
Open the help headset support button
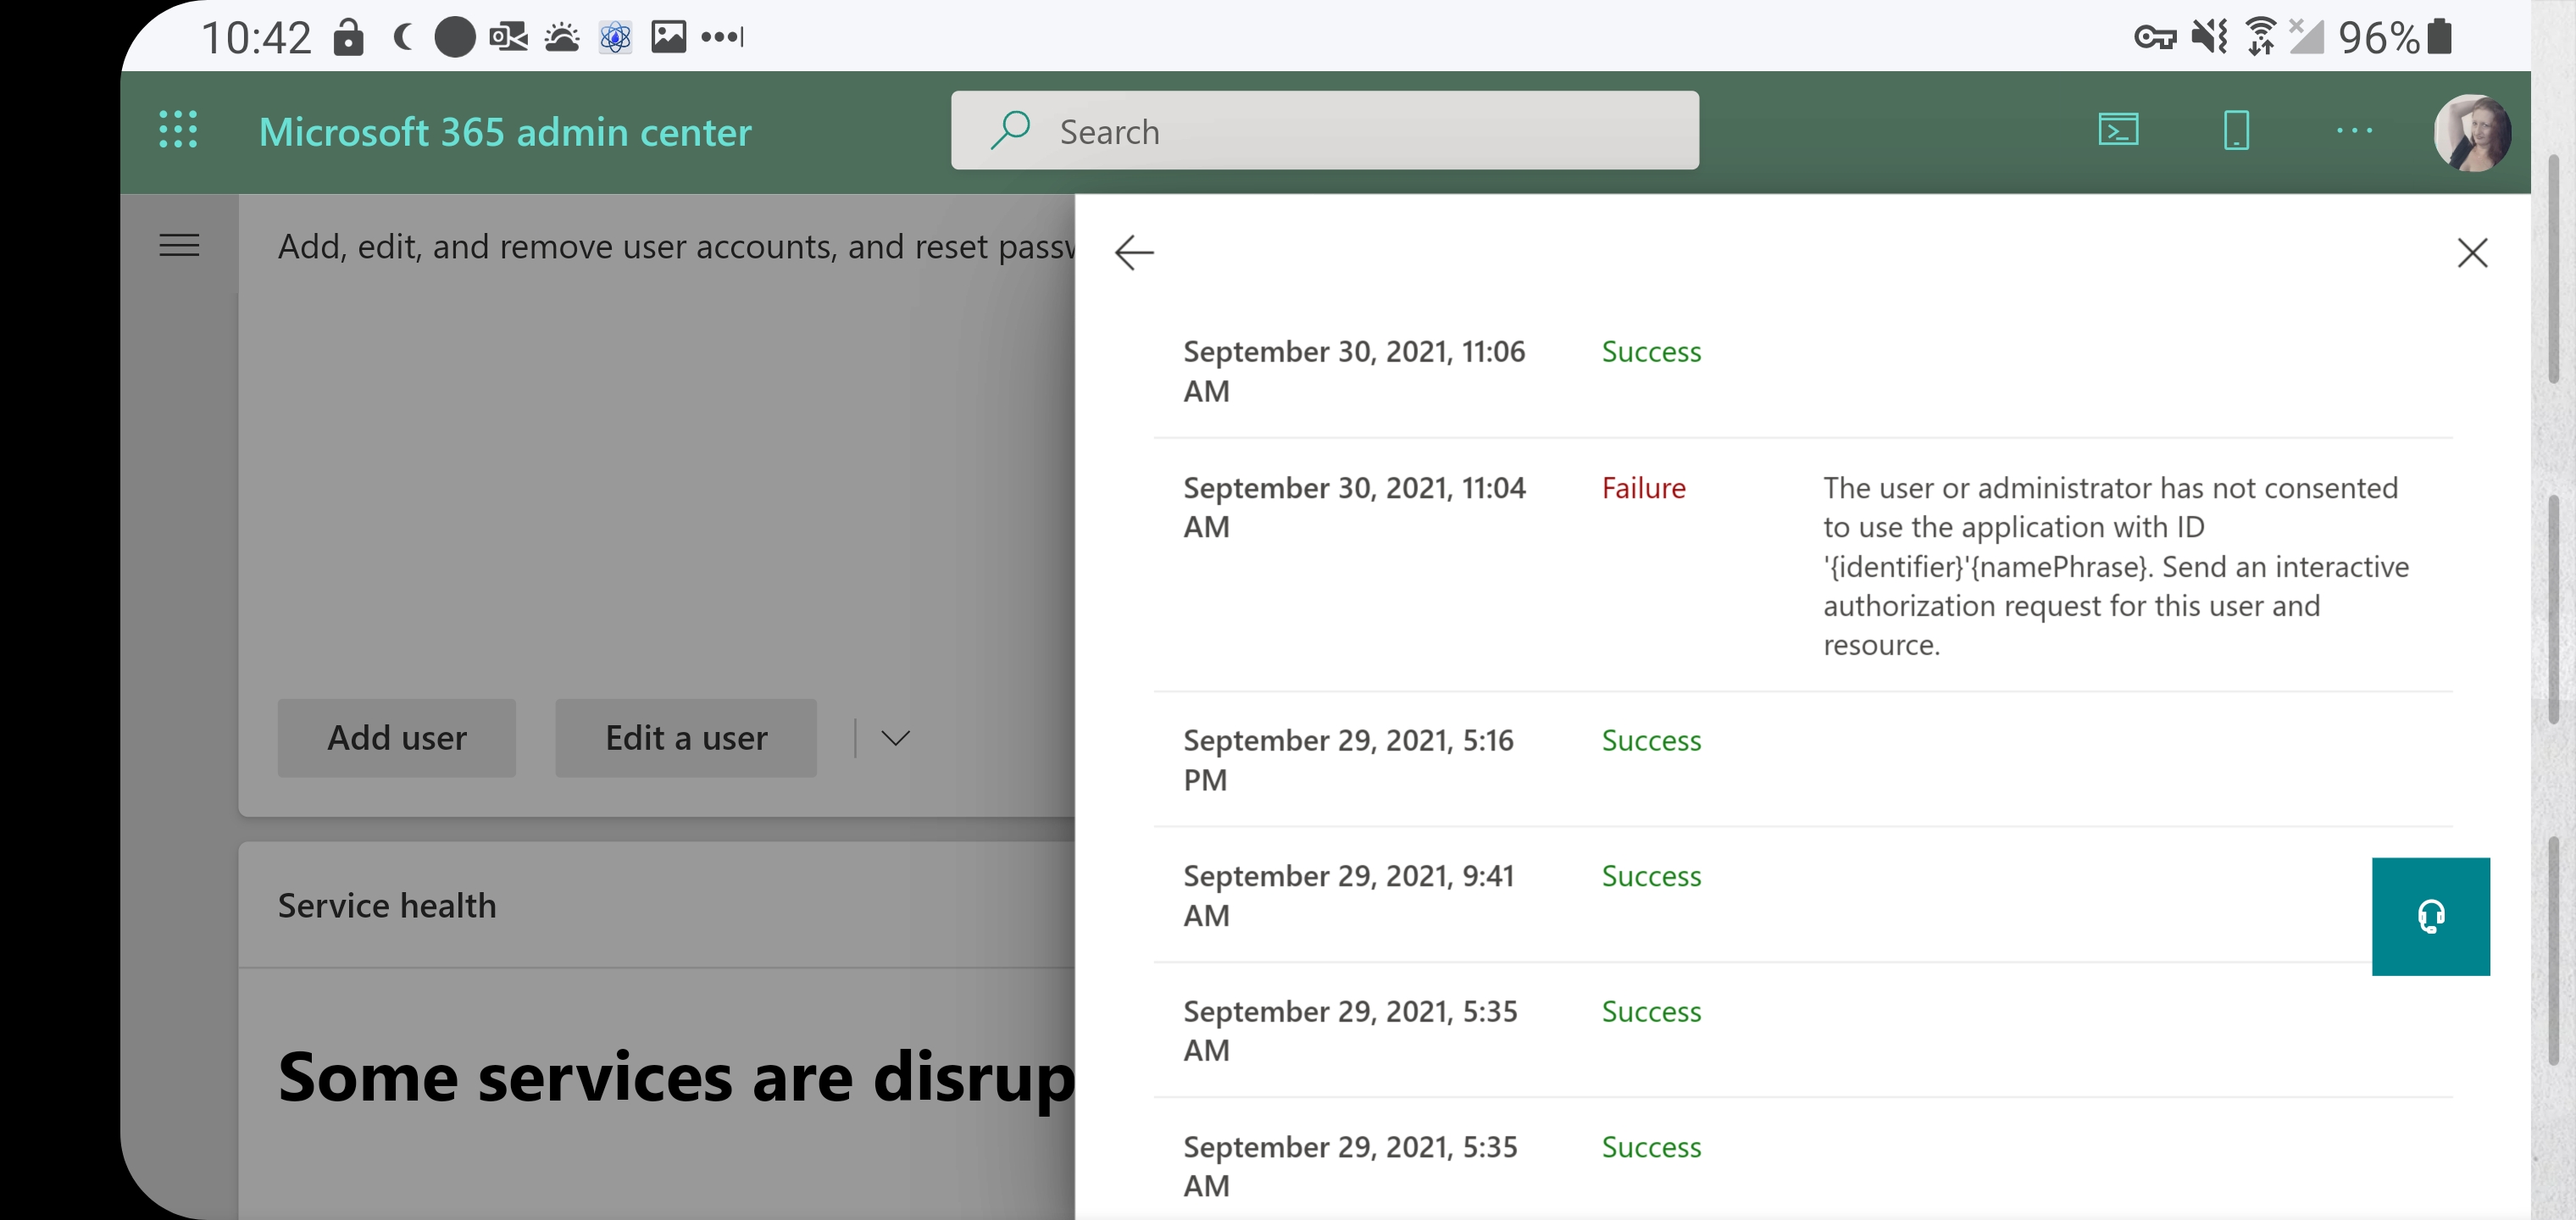2430,916
